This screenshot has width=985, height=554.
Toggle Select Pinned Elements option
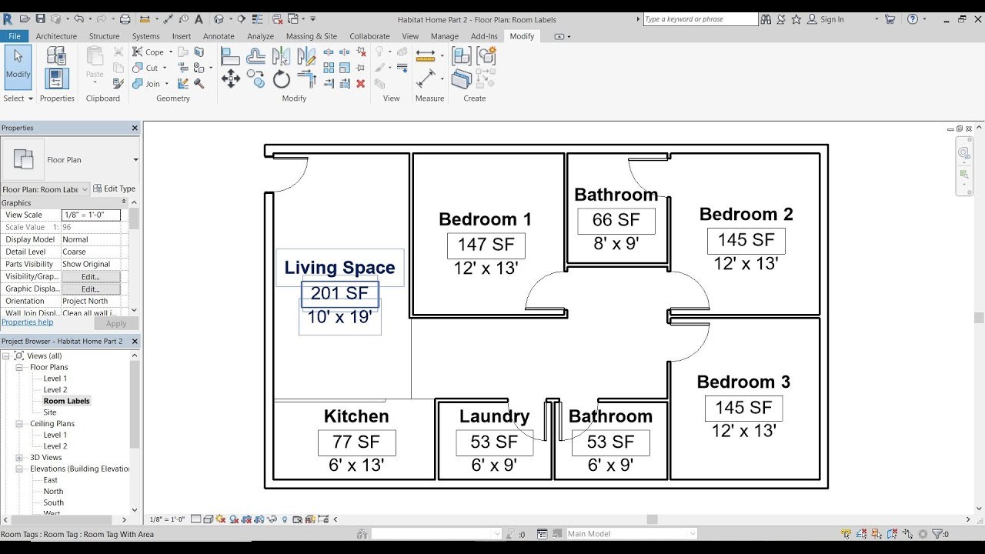pyautogui.click(x=878, y=534)
